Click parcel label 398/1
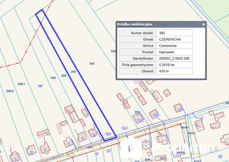Screen dimensions: 229x162 [21, 84]
